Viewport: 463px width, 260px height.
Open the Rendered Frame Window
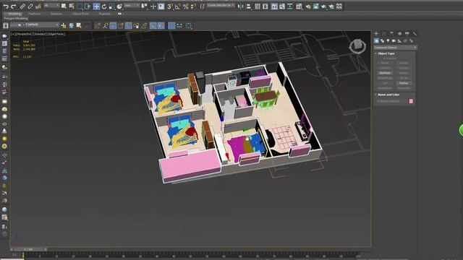tap(316, 6)
